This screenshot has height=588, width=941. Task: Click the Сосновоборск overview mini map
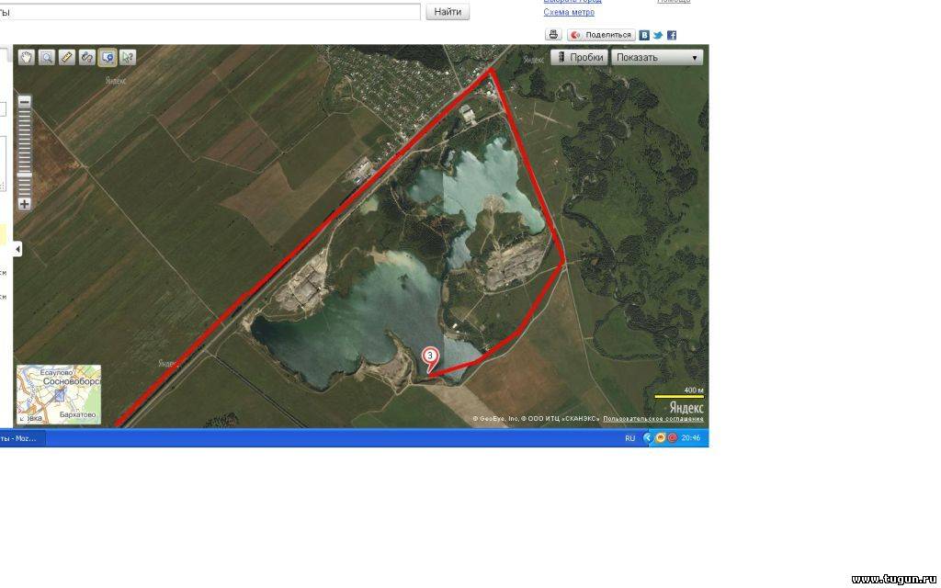(x=59, y=394)
